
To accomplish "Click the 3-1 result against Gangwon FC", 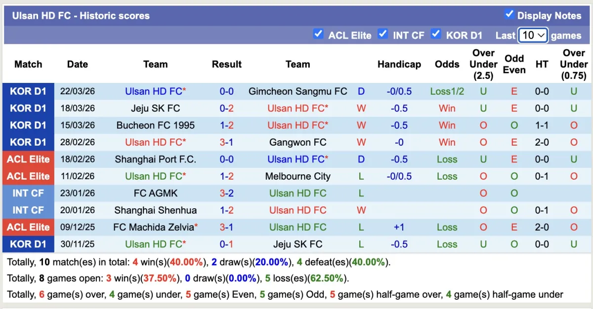I will tap(226, 142).
